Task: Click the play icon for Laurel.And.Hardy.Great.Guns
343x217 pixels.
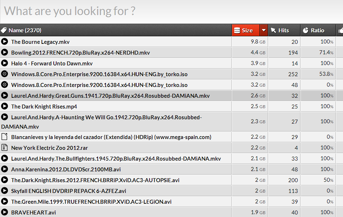Action: tap(4, 95)
